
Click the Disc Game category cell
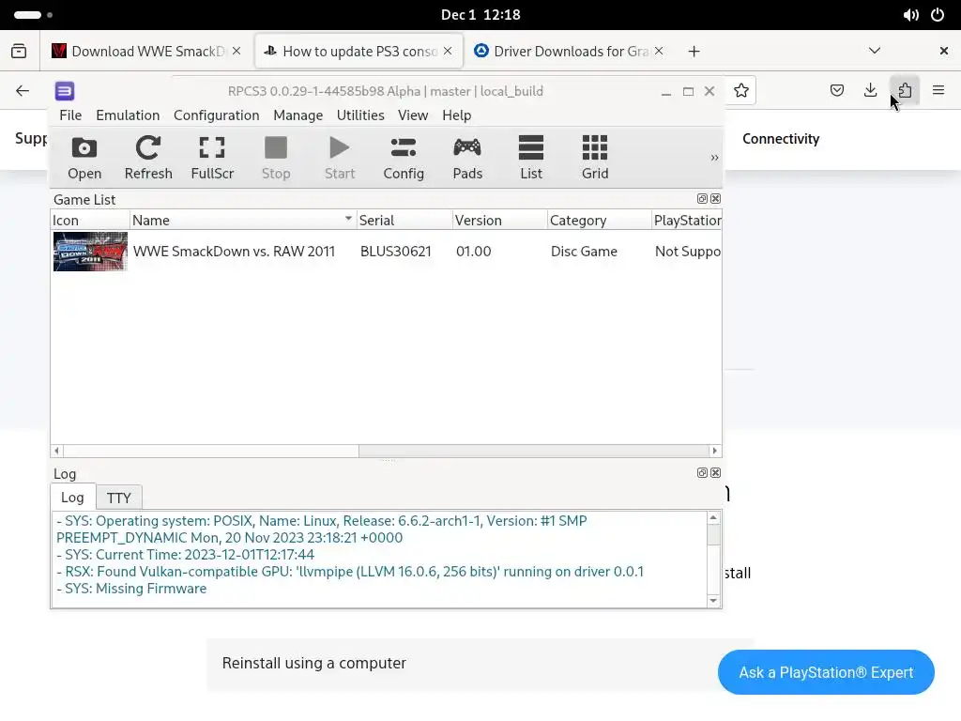coord(584,252)
